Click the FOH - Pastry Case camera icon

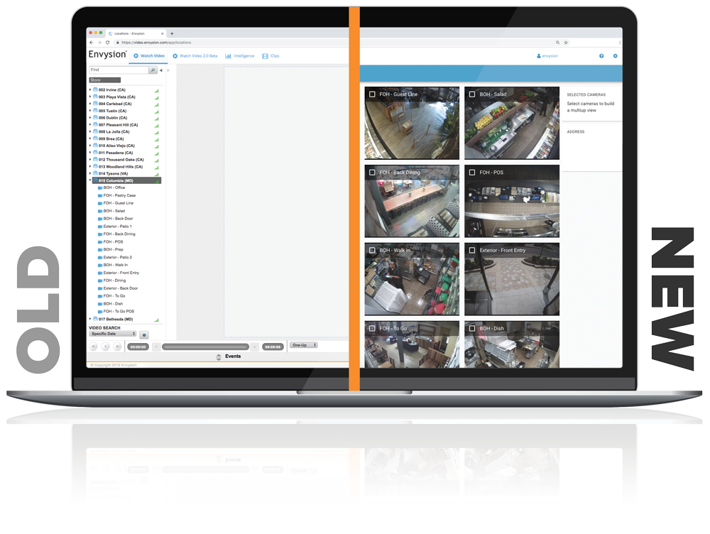click(100, 196)
